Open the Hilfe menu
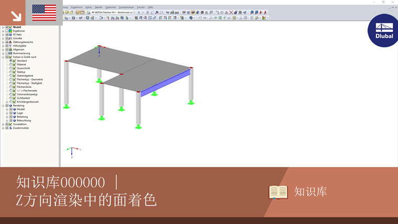 pyautogui.click(x=150, y=7)
